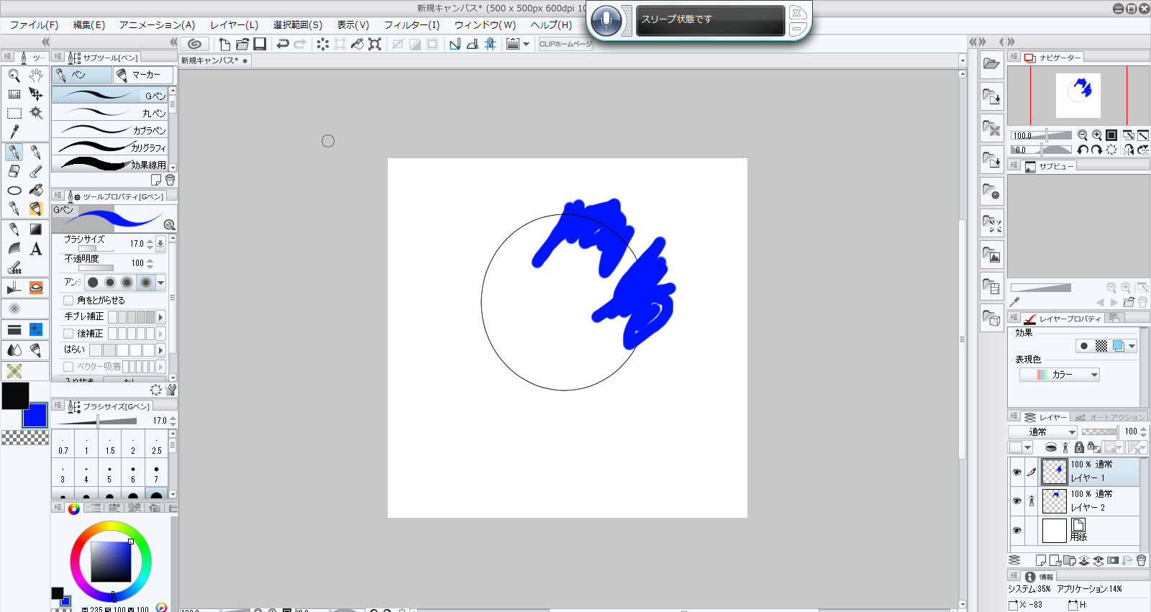
Task: Click the Save floppy disk icon
Action: (260, 44)
